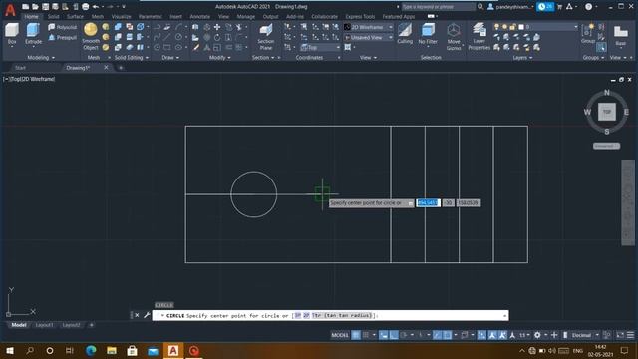Expand the Modeling panel
This screenshot has height=359, width=638.
[41, 58]
